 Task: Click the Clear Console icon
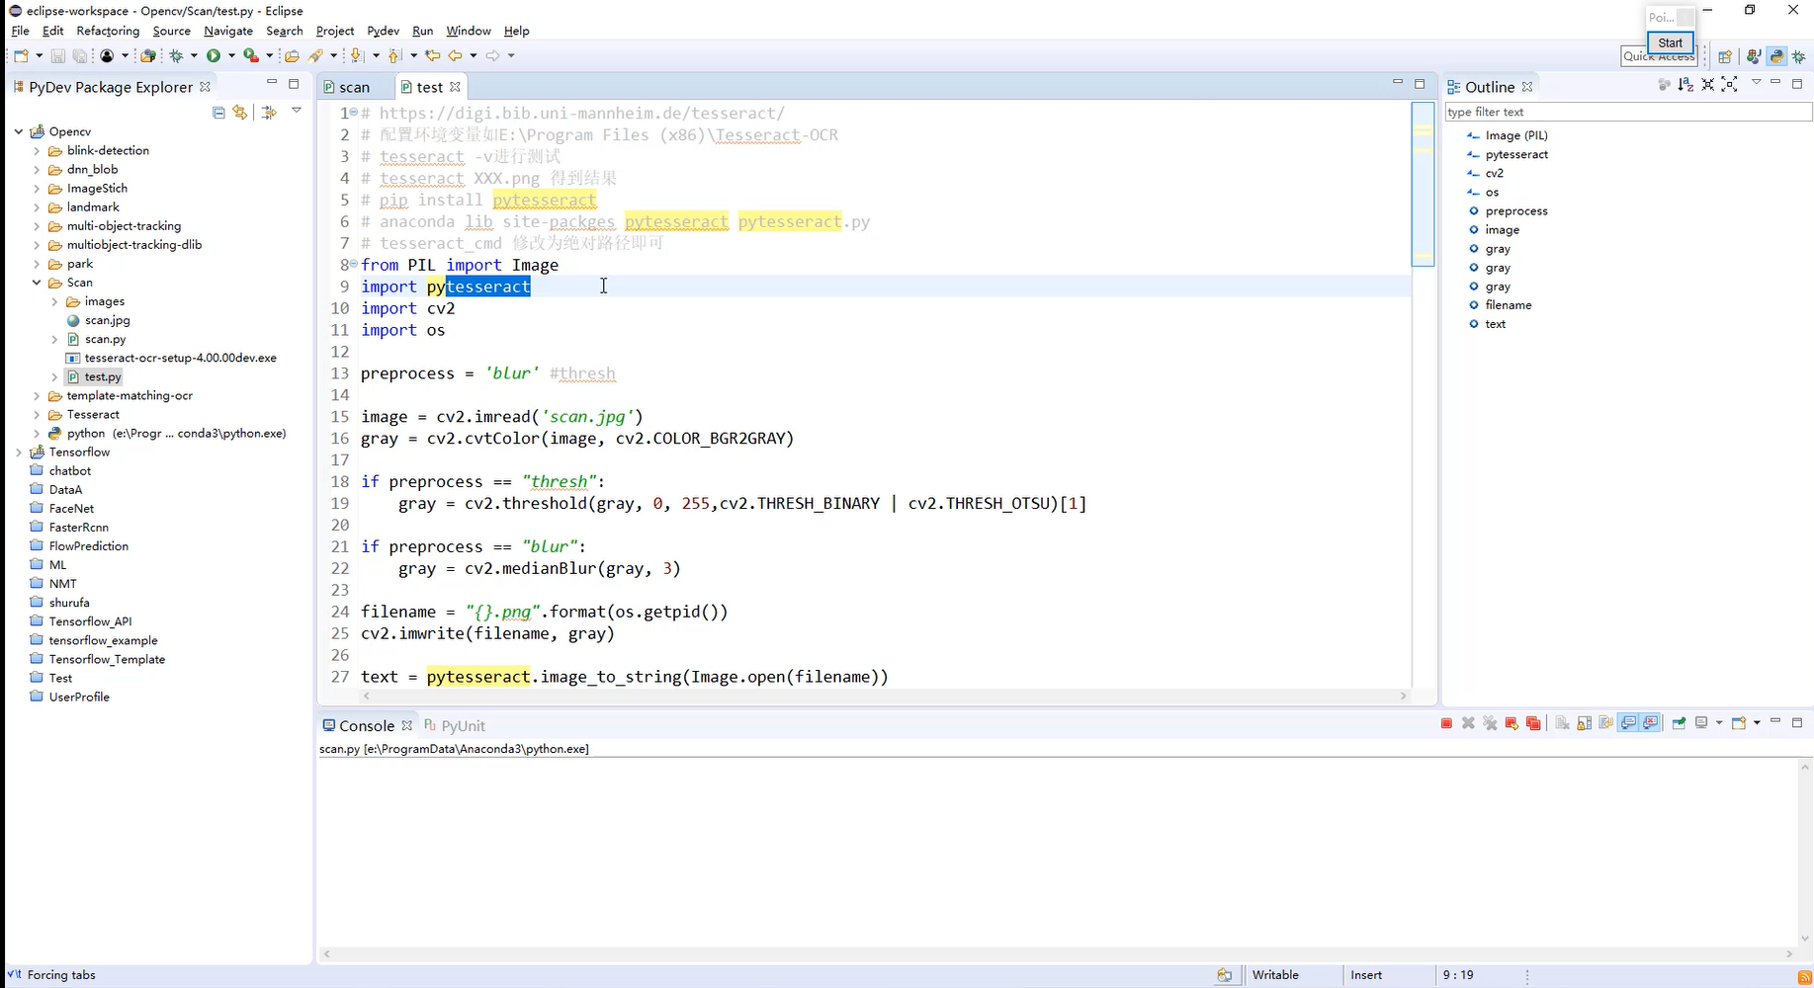click(1562, 723)
